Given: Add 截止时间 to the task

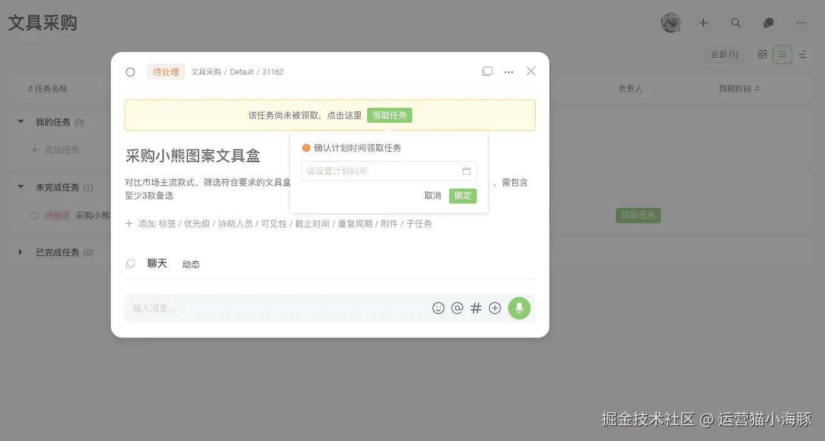Looking at the screenshot, I should pyautogui.click(x=313, y=224).
